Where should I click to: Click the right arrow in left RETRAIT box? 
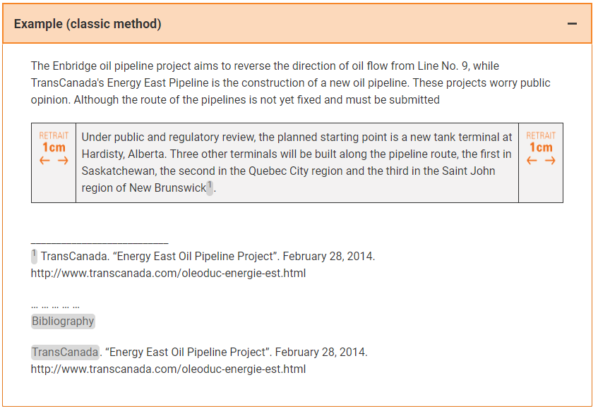(63, 161)
